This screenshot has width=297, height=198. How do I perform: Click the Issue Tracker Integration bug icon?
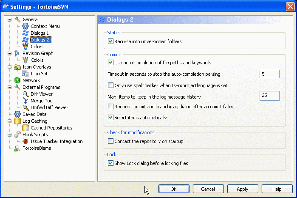click(x=25, y=141)
